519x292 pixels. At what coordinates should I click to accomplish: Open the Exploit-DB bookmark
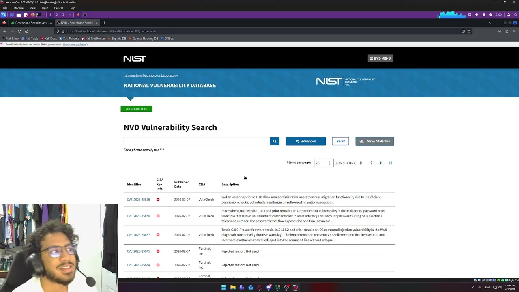point(117,39)
